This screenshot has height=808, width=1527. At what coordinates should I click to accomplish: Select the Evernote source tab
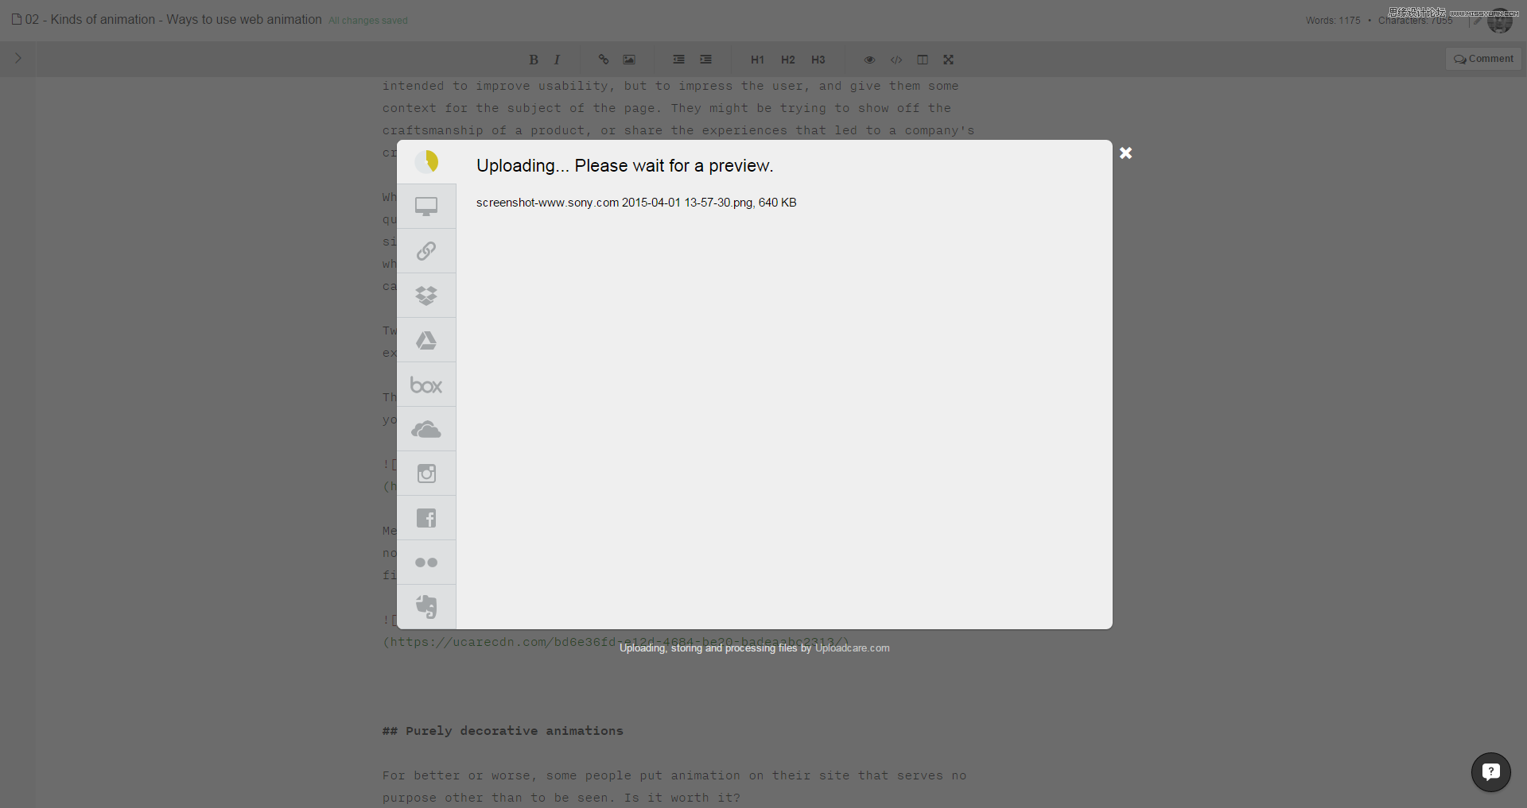coord(426,607)
